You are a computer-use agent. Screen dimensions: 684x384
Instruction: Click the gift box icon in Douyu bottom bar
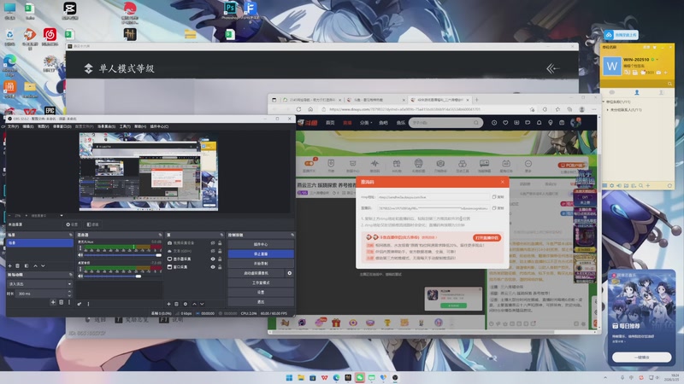pyautogui.click(x=336, y=323)
